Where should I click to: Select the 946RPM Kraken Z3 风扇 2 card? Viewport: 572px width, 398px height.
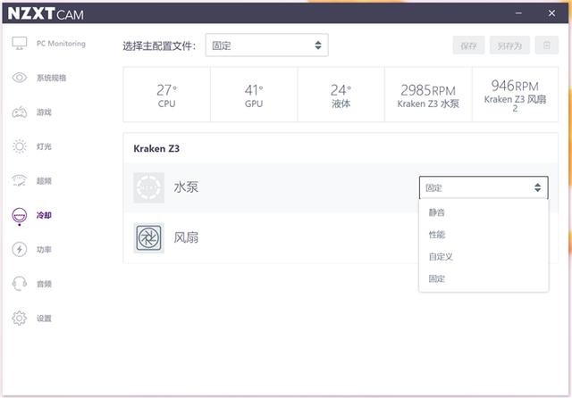point(515,95)
